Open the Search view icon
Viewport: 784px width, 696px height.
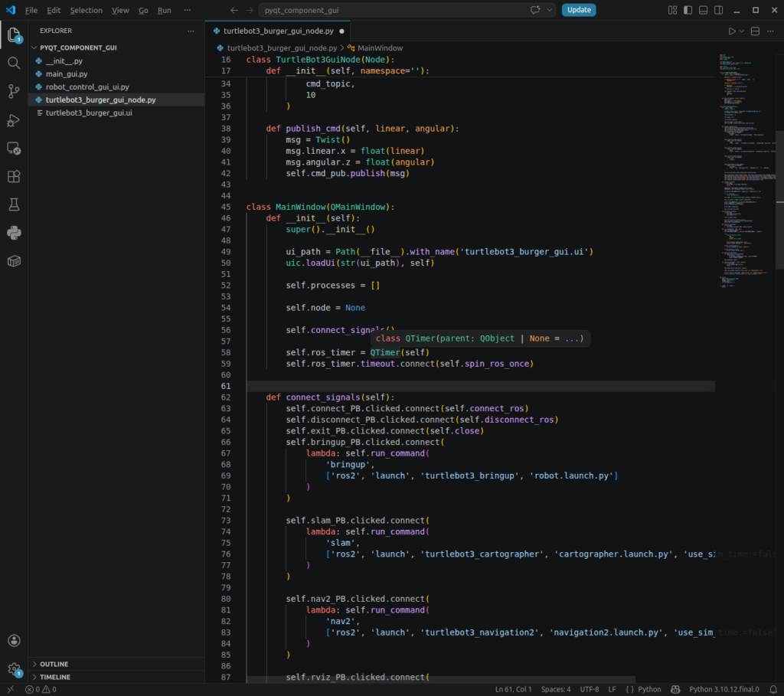tap(14, 63)
